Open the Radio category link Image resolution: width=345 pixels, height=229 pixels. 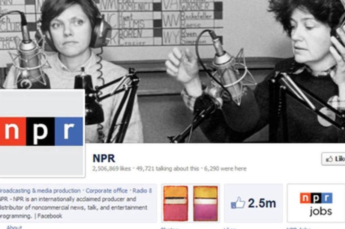pos(142,191)
